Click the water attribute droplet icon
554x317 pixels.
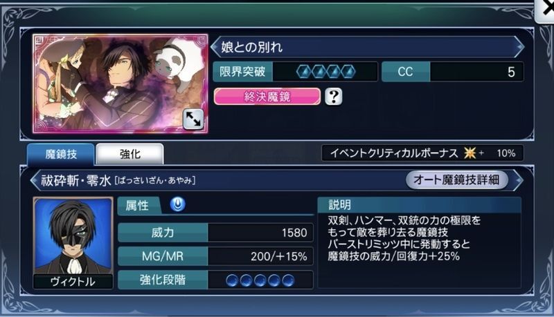coord(178,204)
